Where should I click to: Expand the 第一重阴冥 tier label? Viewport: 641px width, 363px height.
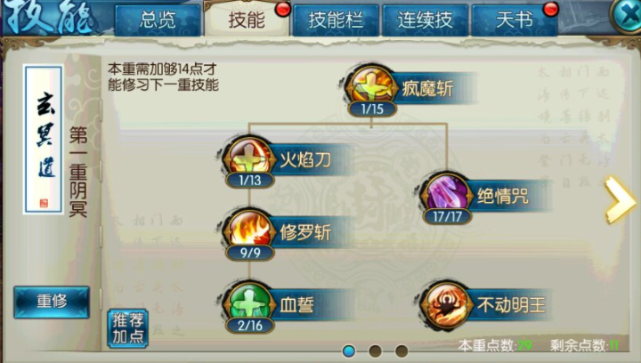(x=78, y=172)
